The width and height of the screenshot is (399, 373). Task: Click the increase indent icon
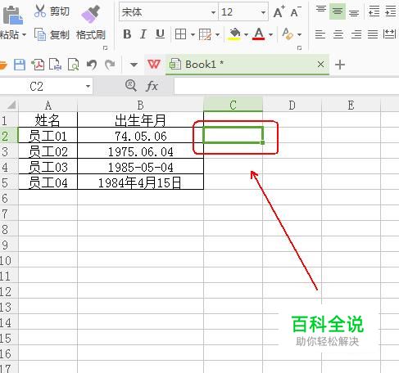(x=391, y=11)
